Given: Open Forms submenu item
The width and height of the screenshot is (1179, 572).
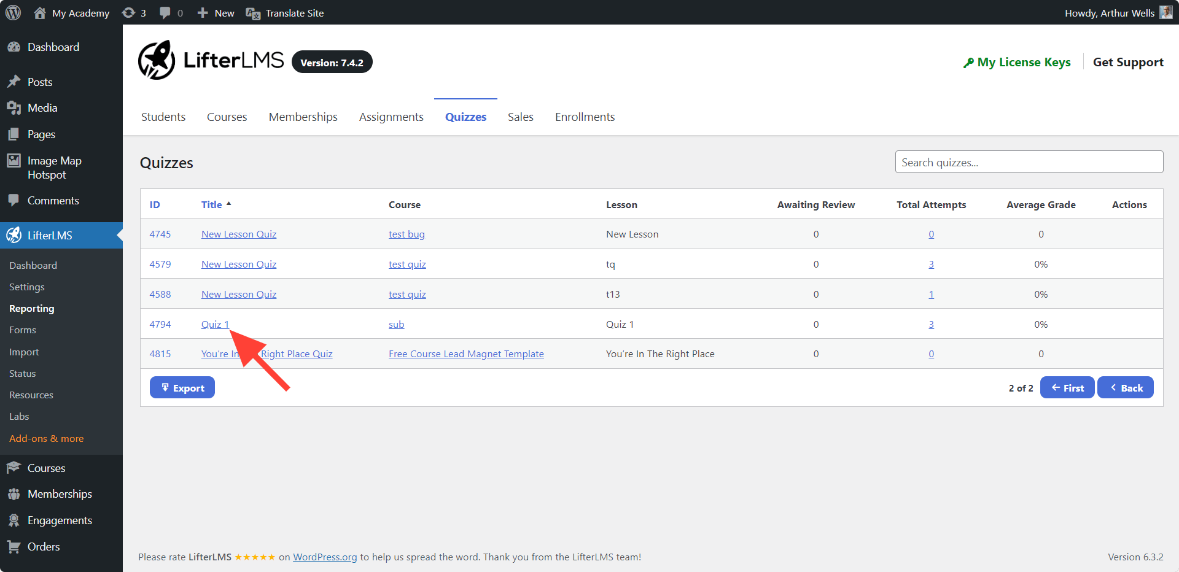Looking at the screenshot, I should click(23, 330).
